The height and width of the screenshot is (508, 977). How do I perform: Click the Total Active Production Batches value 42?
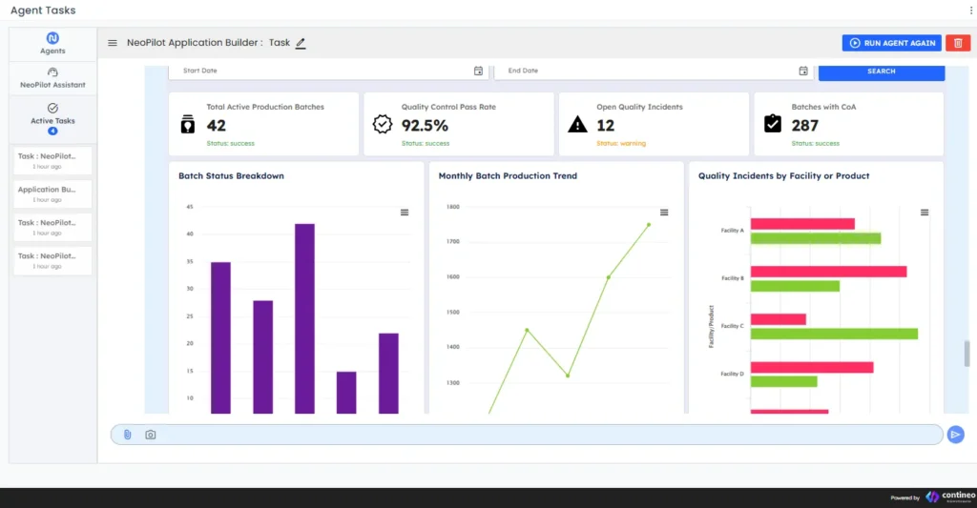217,125
